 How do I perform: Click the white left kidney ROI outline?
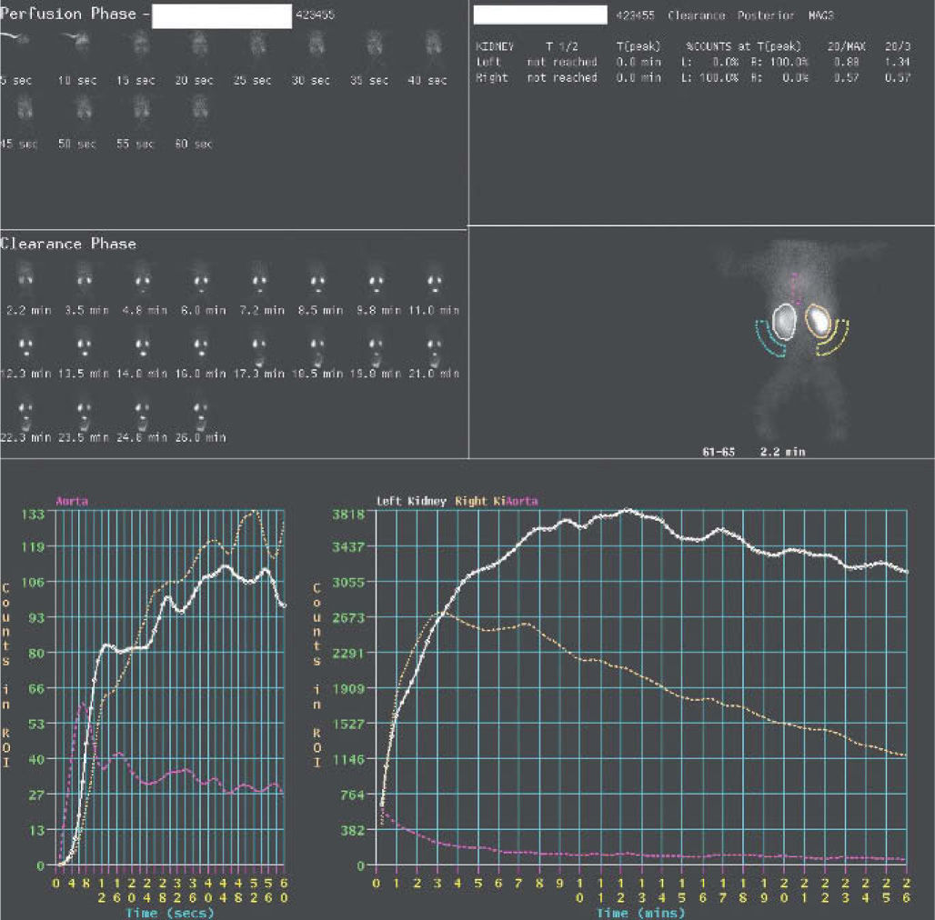784,321
